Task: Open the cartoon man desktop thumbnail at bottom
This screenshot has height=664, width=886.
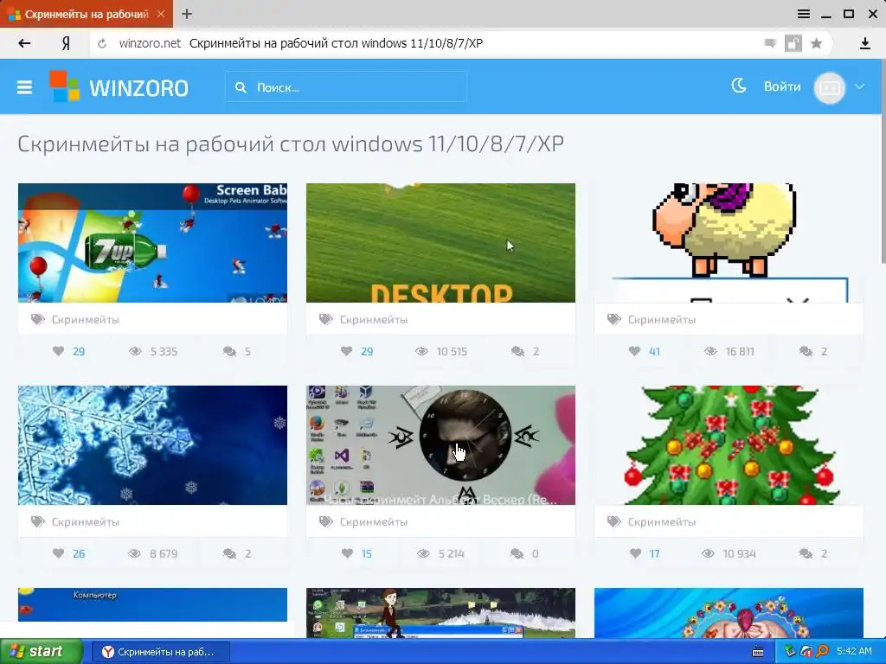Action: [x=440, y=613]
